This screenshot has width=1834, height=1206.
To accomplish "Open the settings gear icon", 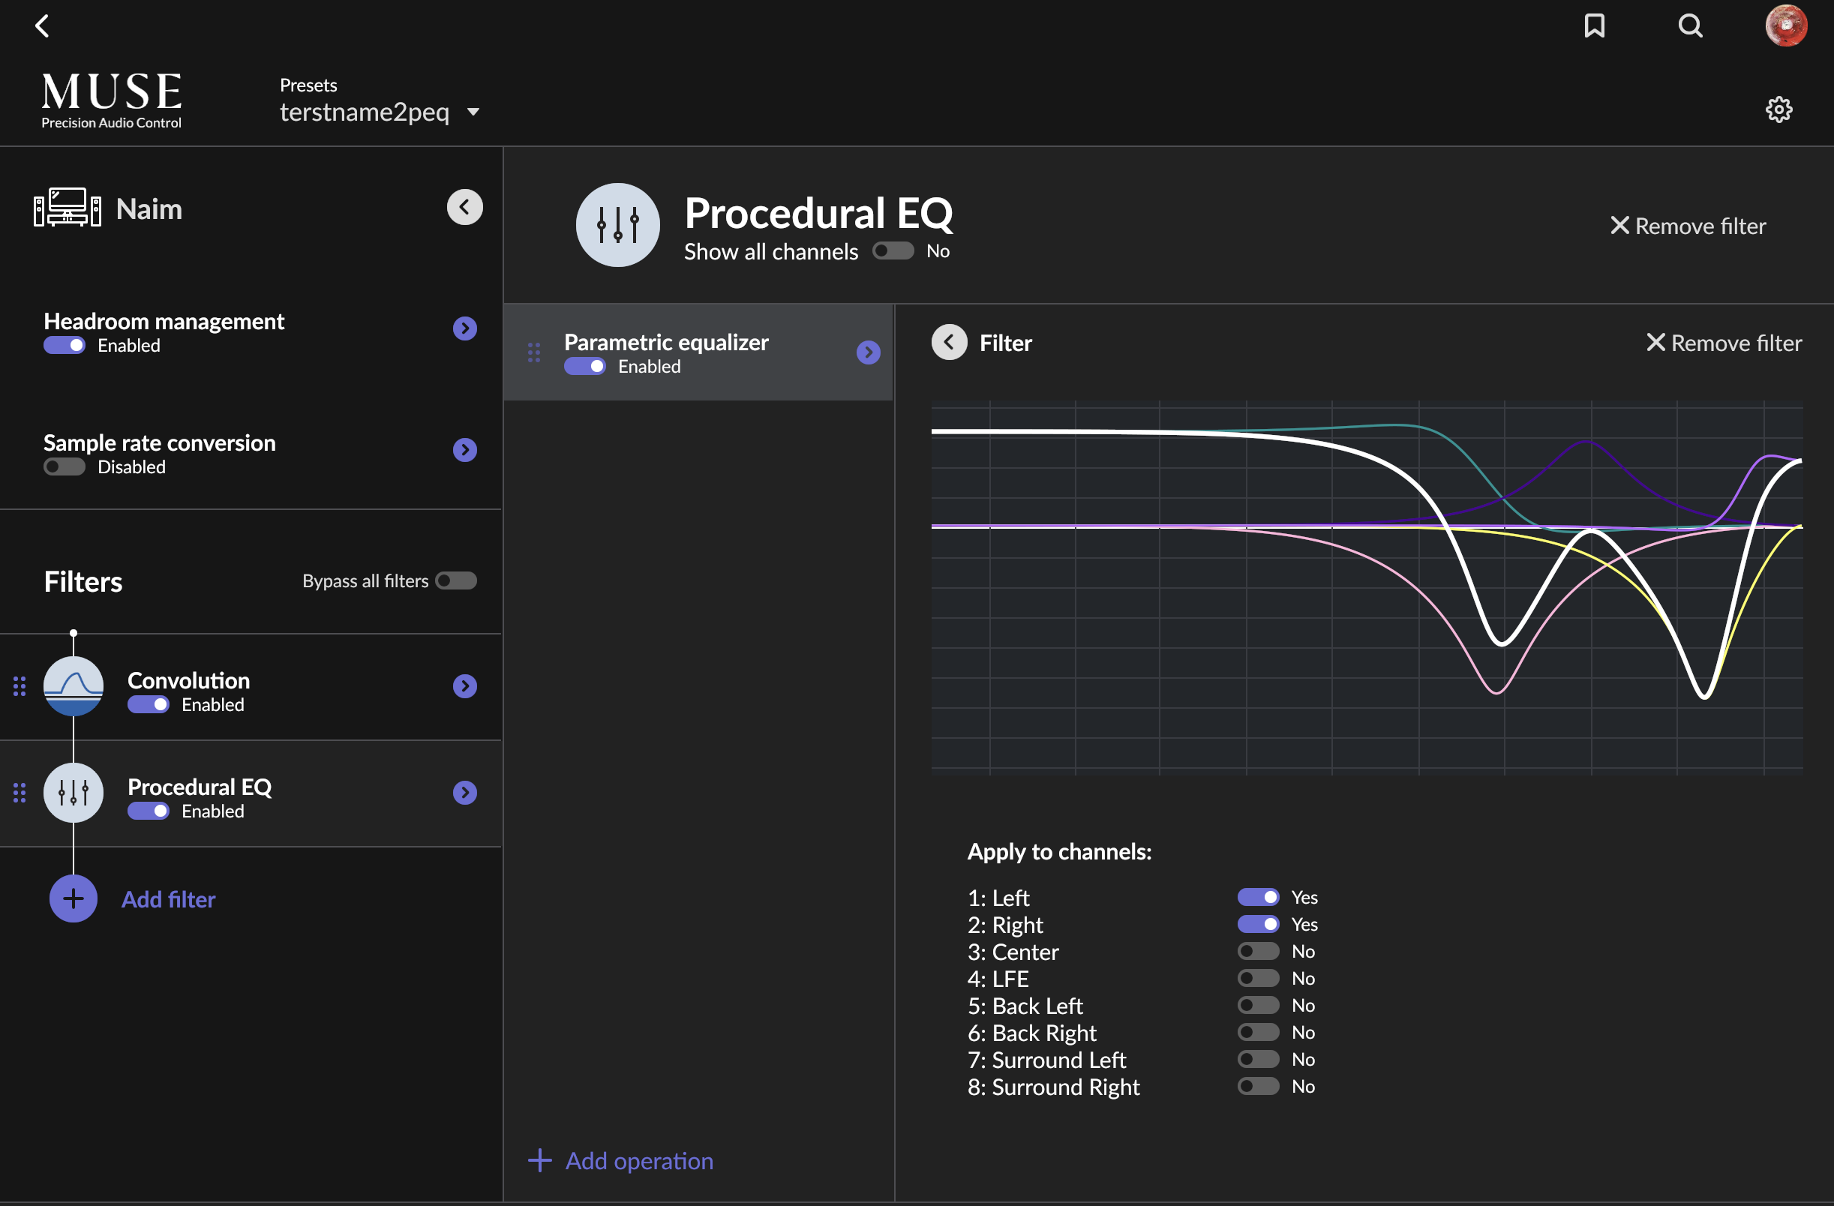I will pos(1778,109).
